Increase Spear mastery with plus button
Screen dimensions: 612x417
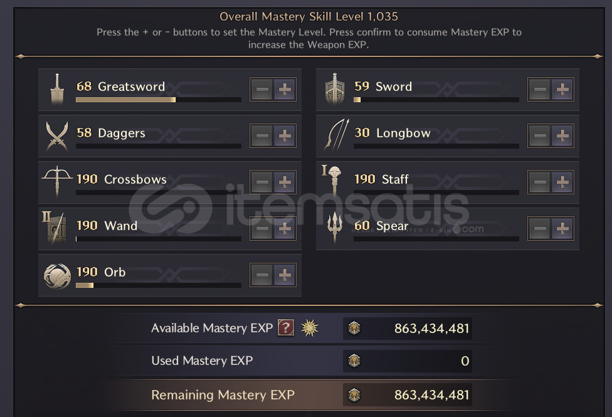(x=562, y=229)
